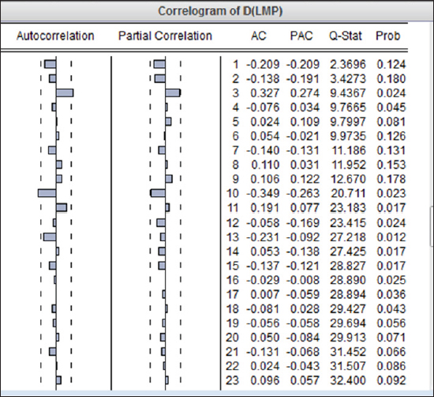The height and width of the screenshot is (397, 434).
Task: Click the lag 3 autocorrelation bar
Action: pyautogui.click(x=65, y=93)
